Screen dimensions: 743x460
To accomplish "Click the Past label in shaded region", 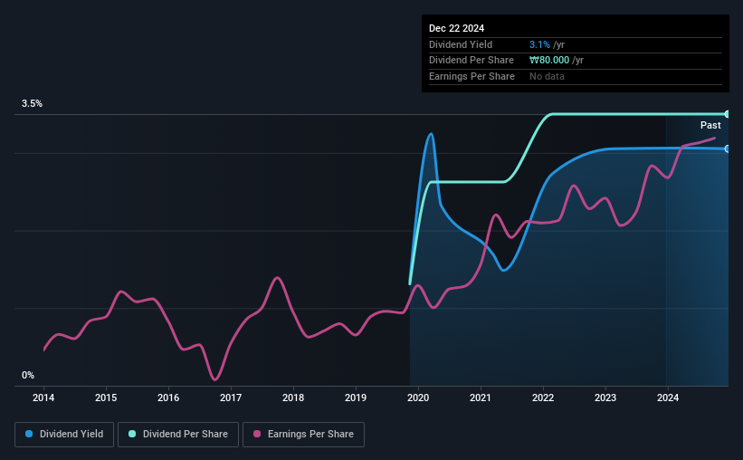I will point(710,125).
